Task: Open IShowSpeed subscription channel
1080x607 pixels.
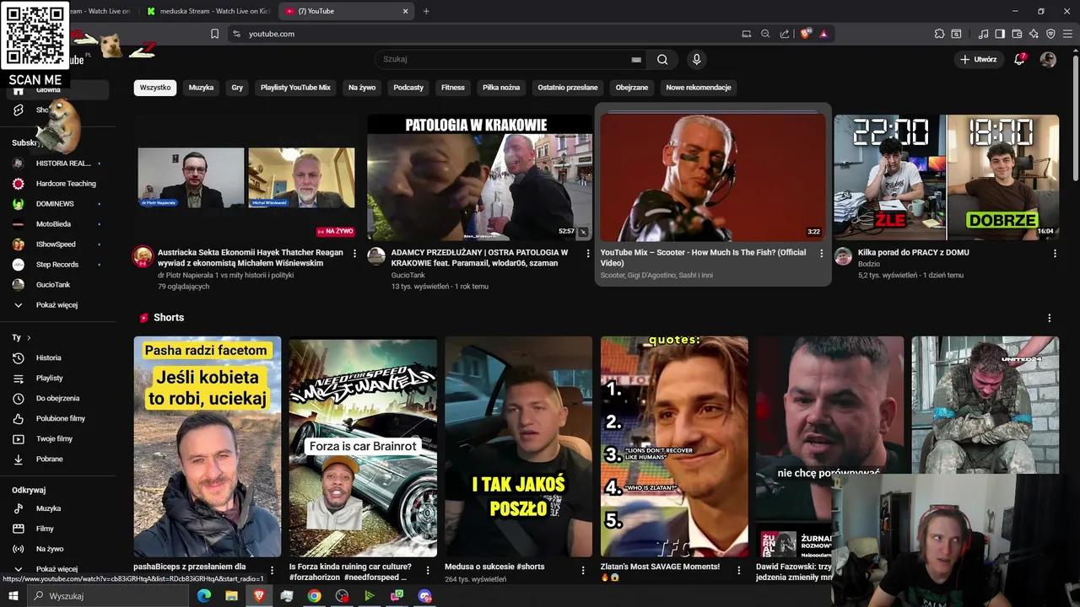Action: (58, 244)
